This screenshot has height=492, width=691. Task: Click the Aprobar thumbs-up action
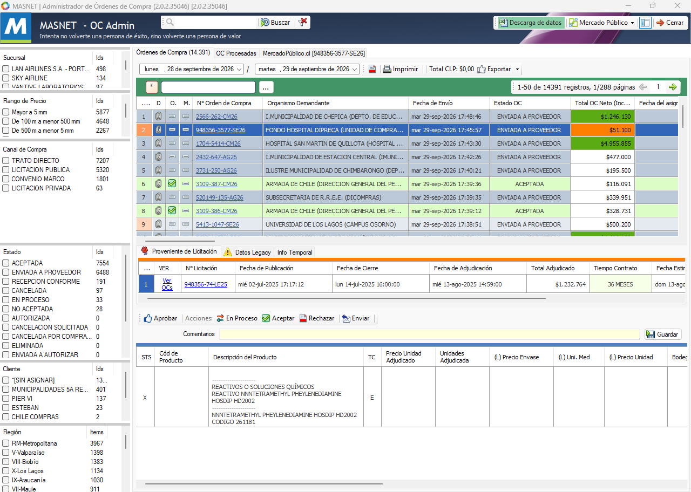(x=160, y=318)
